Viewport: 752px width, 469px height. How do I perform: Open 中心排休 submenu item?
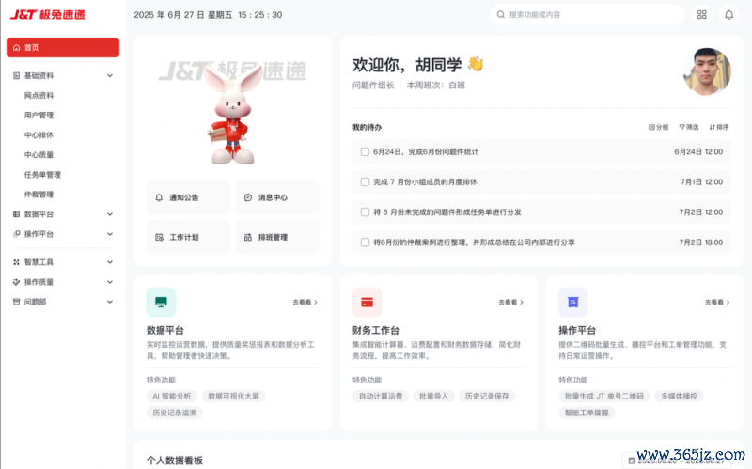pos(39,135)
